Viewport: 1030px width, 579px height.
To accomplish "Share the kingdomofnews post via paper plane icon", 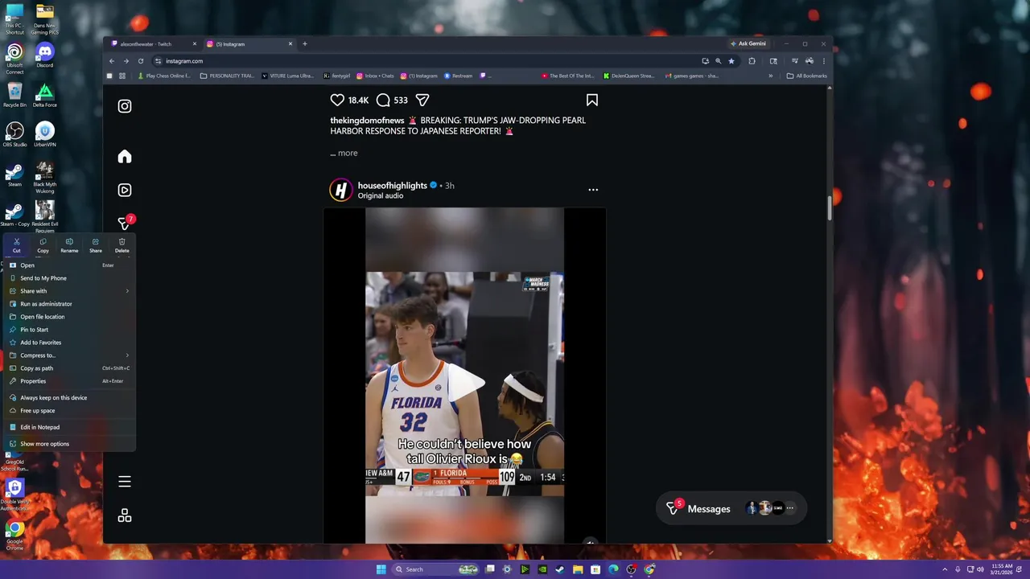I will pos(422,100).
